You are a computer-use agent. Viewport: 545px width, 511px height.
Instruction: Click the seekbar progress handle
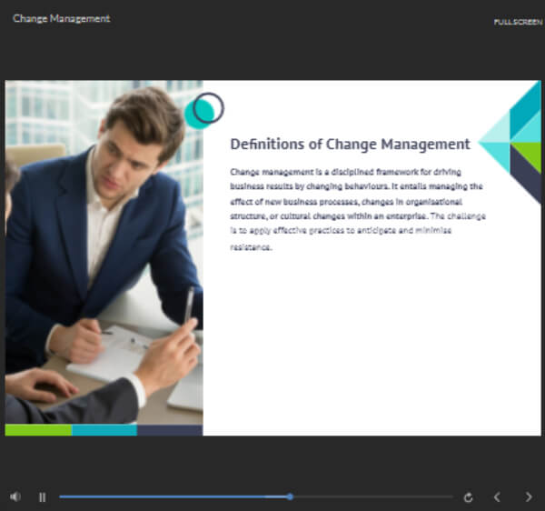[290, 496]
